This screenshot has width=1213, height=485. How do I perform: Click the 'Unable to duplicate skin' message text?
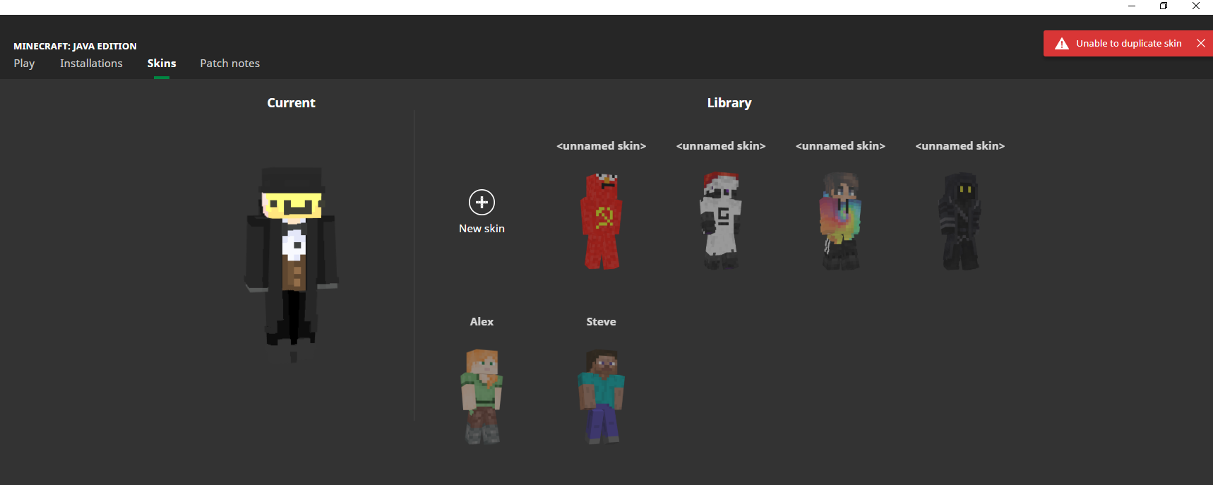[x=1128, y=44]
